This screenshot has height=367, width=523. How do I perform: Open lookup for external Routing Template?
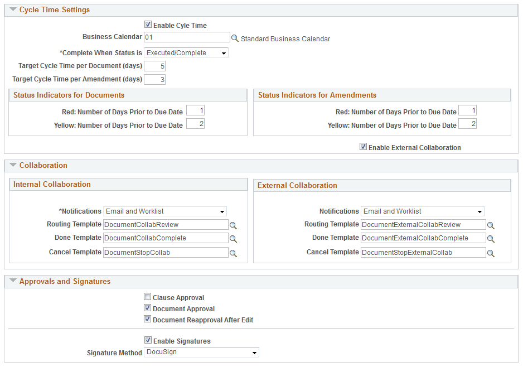[491, 225]
